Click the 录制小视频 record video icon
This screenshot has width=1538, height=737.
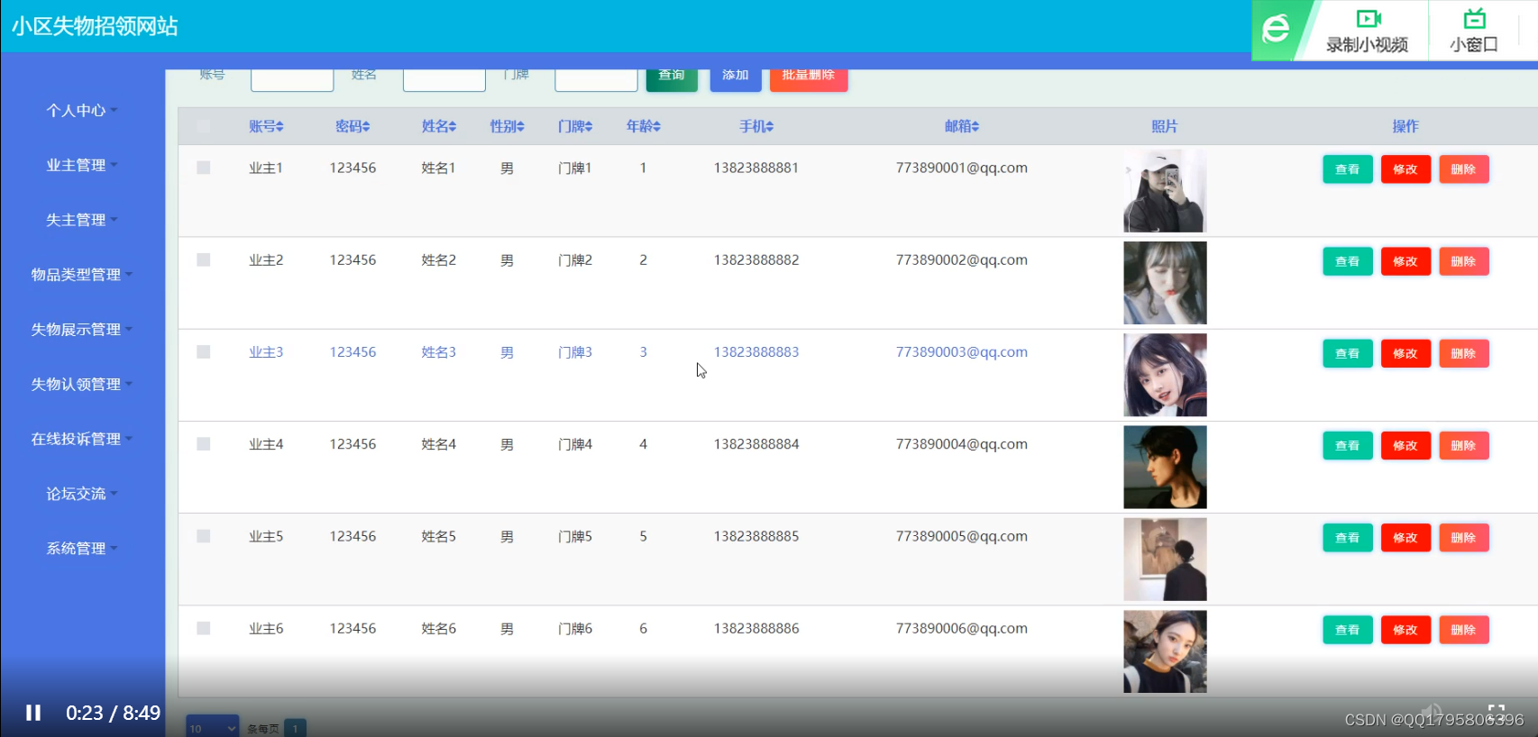[x=1367, y=31]
